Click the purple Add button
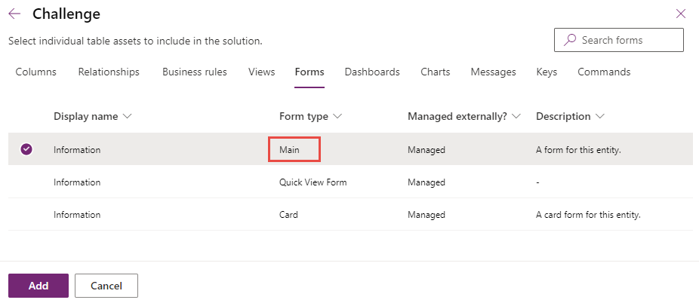Image resolution: width=699 pixels, height=303 pixels. (x=38, y=286)
